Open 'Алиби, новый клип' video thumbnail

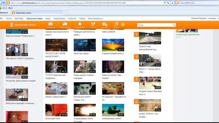click(56, 88)
